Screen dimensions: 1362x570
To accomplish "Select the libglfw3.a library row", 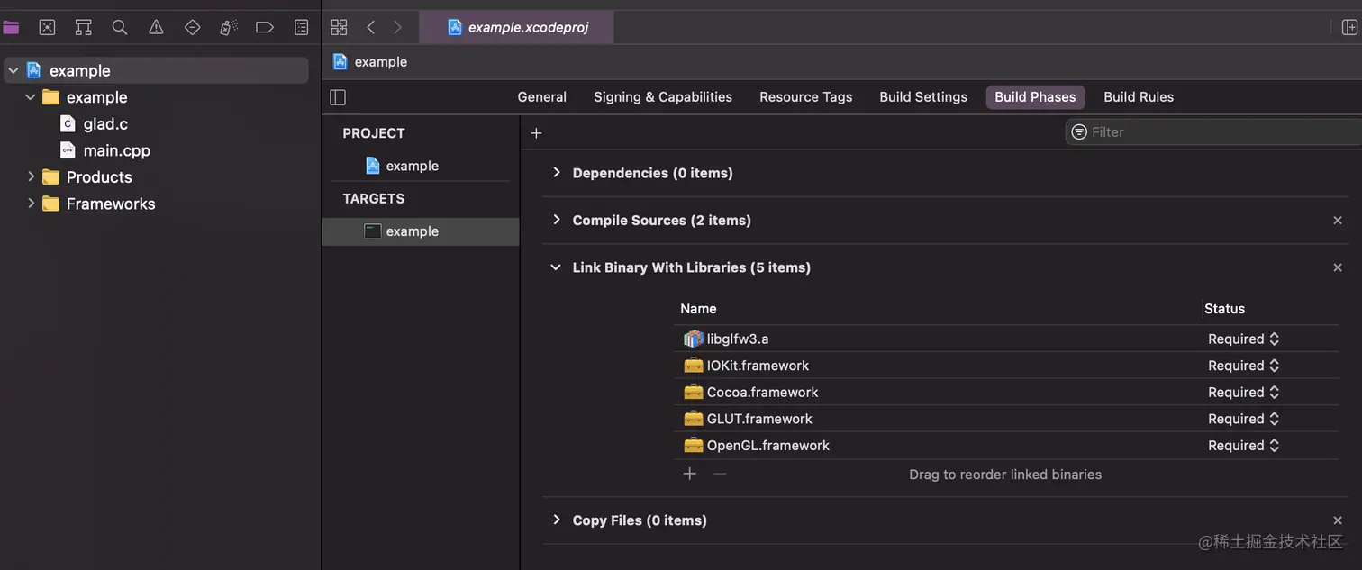I will (x=1006, y=339).
